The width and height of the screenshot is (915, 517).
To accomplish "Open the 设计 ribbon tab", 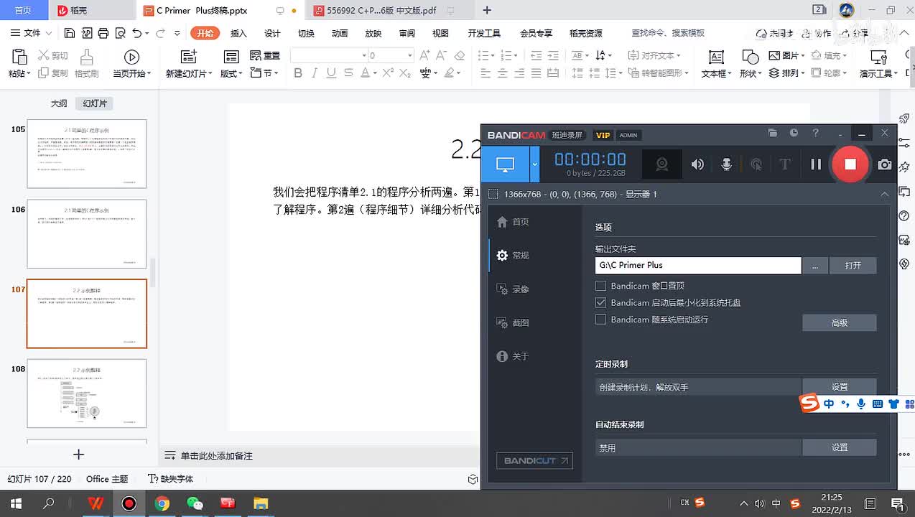I will click(x=272, y=33).
